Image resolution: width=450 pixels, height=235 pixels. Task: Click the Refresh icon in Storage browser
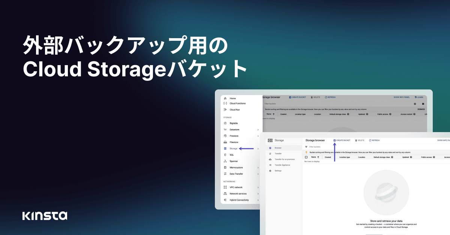(374, 140)
